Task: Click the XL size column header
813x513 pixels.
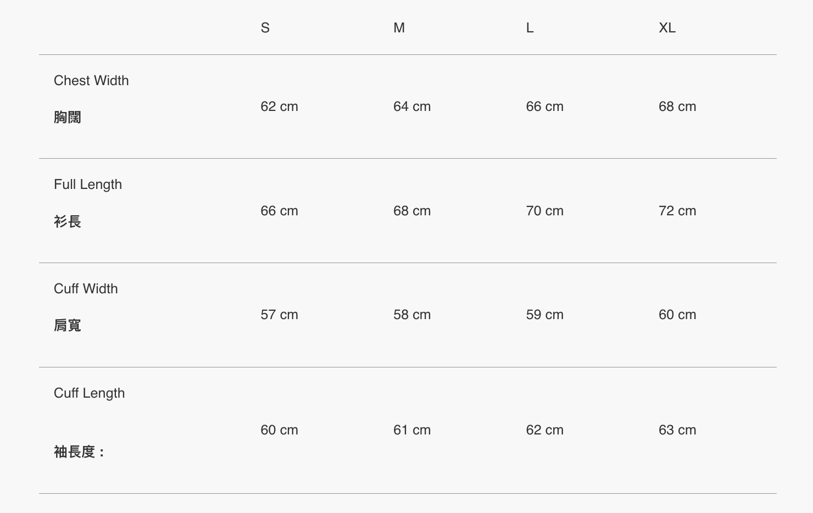Action: [x=667, y=28]
